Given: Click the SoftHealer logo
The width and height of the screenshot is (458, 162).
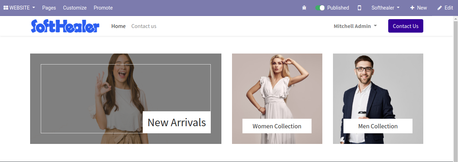Looking at the screenshot, I should coord(65,26).
